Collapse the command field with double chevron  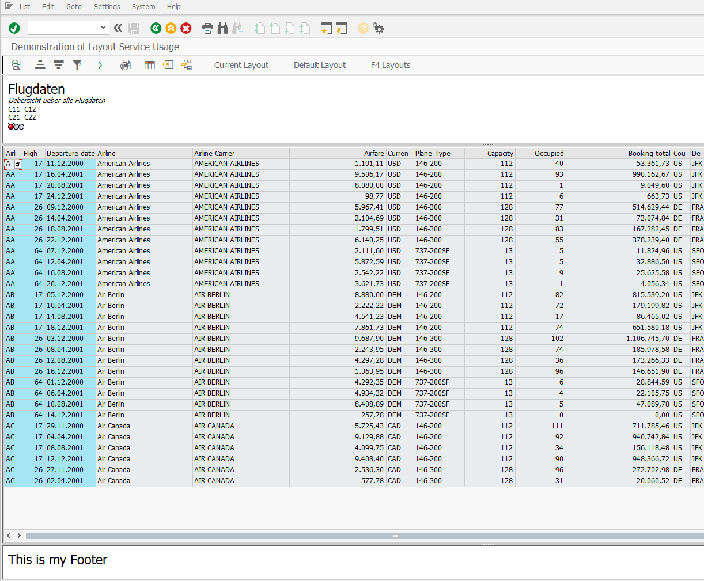[118, 28]
